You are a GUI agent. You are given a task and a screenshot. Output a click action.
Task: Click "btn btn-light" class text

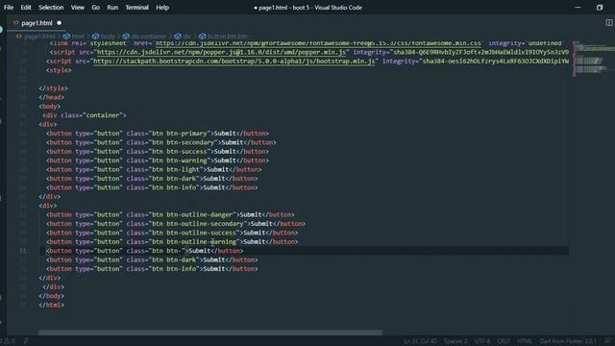176,169
